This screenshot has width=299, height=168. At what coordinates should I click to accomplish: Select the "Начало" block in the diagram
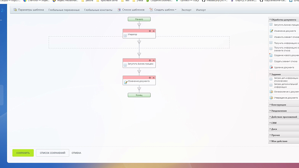pyautogui.click(x=139, y=19)
